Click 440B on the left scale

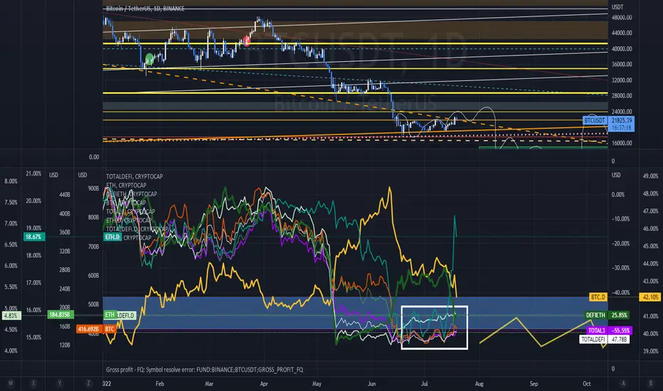[x=65, y=195]
